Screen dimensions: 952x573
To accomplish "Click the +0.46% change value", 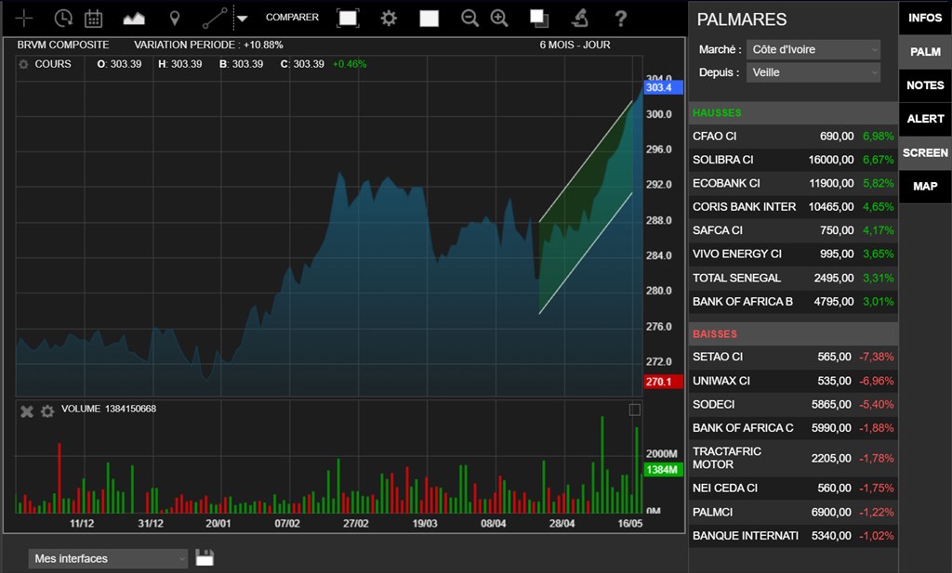I will point(350,64).
